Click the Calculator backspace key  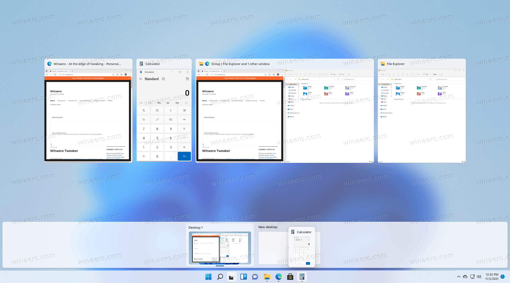[184, 110]
